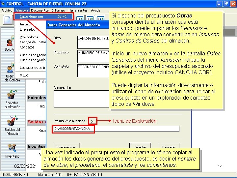Choose Contratos from the Almacen menu
Viewport: 237px width, 178px height.
27,47
